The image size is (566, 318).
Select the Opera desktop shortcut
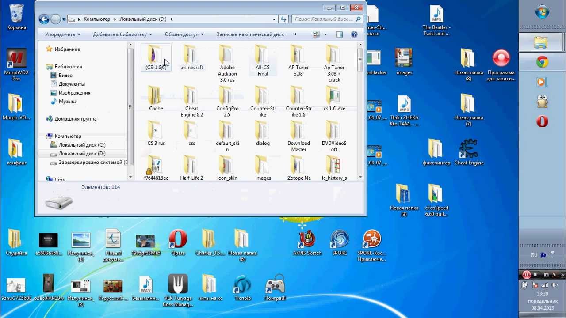pos(178,243)
